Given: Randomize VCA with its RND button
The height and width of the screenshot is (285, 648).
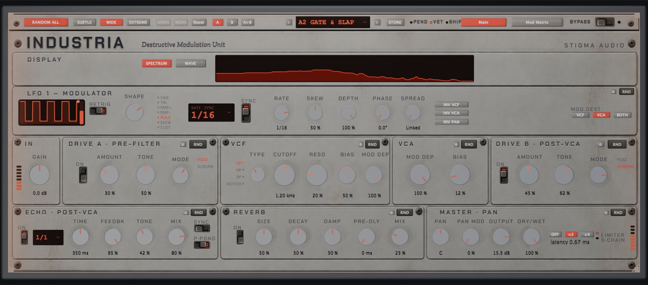Looking at the screenshot, I should tap(469, 145).
